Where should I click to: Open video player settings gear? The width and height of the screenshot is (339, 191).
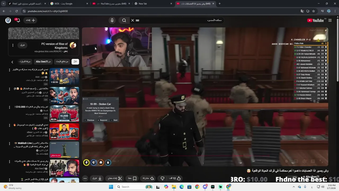tap(305, 161)
